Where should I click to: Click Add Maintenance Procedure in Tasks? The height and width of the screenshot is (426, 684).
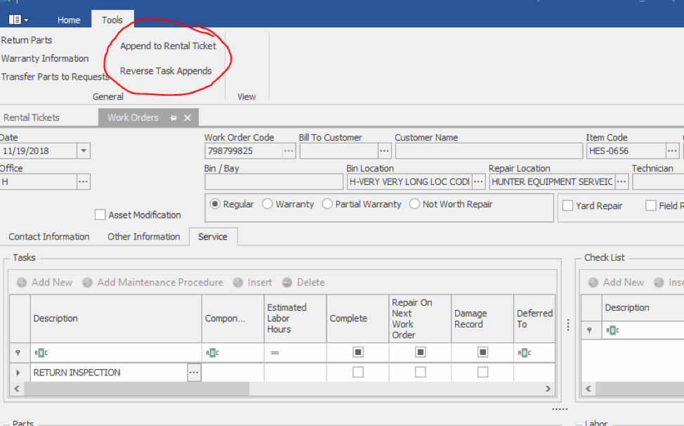pyautogui.click(x=159, y=283)
